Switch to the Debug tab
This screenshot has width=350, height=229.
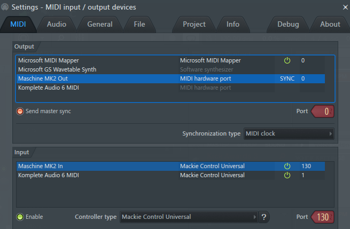point(288,25)
